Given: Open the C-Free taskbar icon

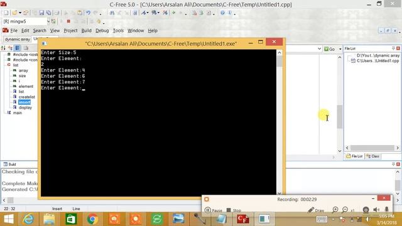Looking at the screenshot, I should coord(242,219).
